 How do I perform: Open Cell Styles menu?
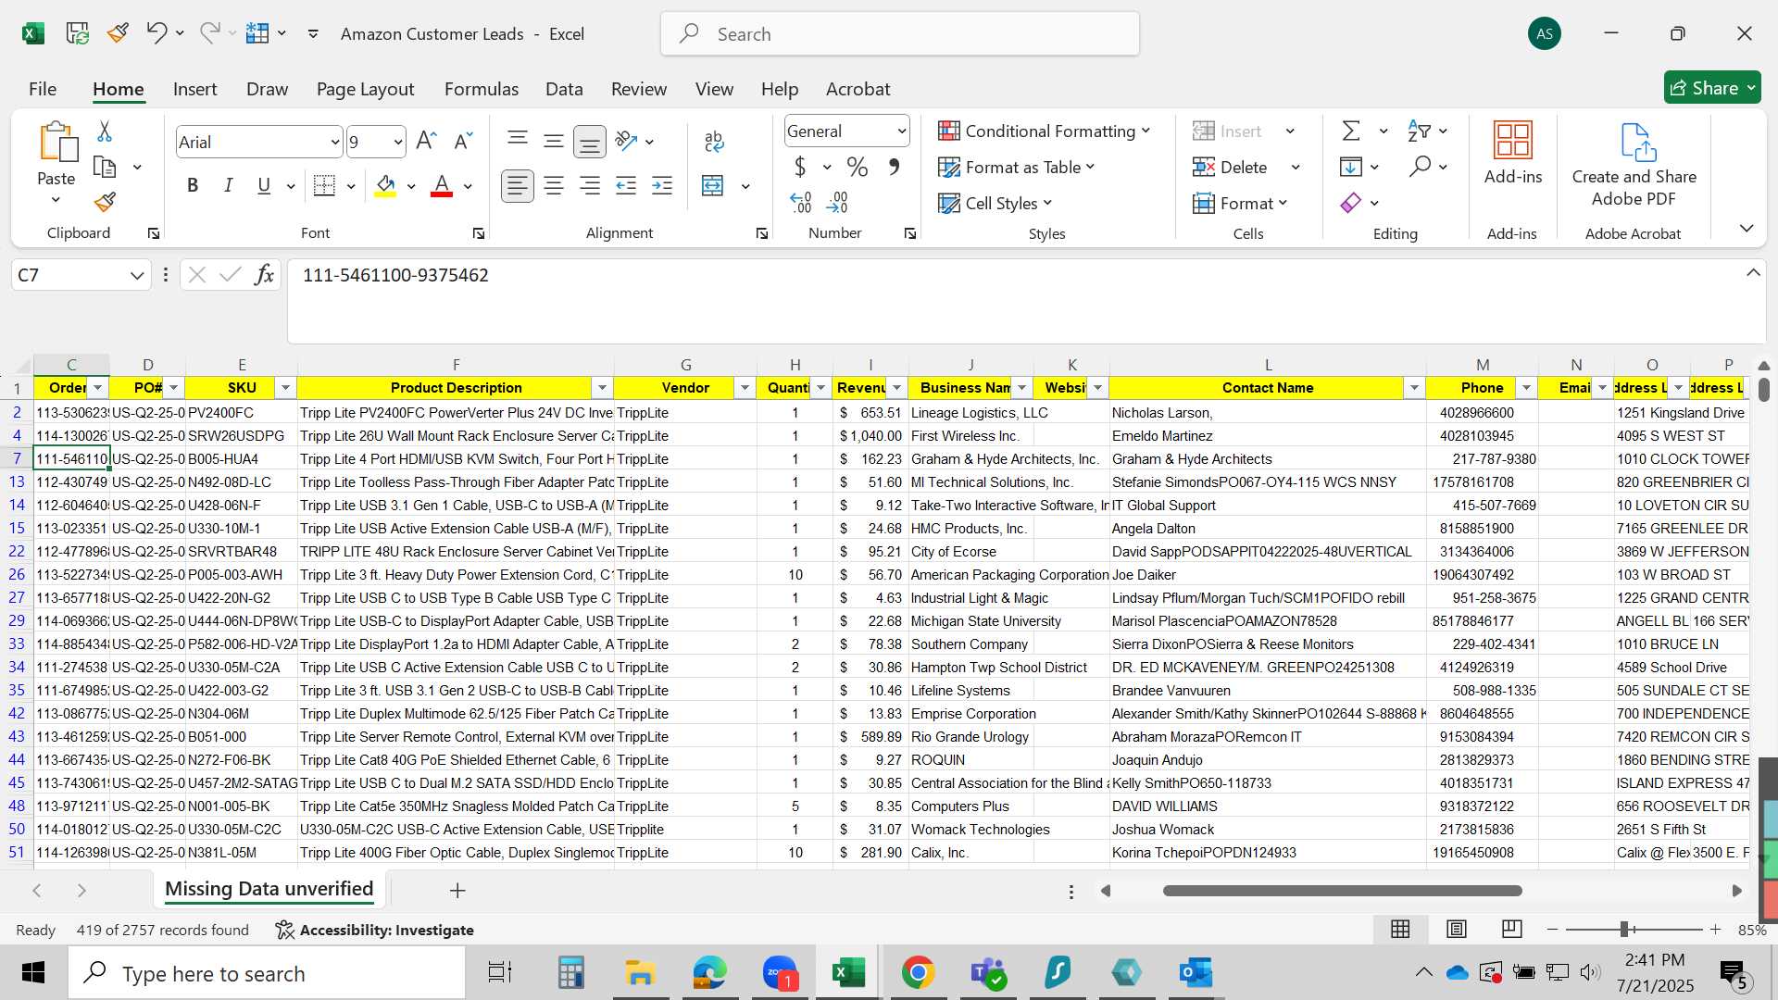995,203
